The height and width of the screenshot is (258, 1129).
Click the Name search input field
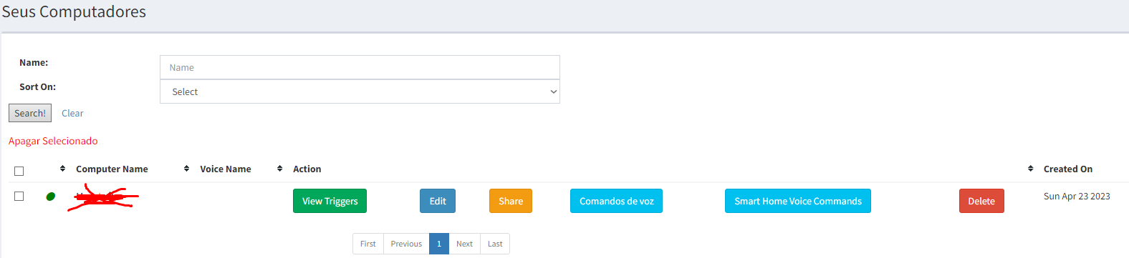360,67
